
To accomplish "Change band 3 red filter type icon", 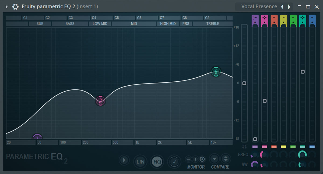I will pos(274,18).
